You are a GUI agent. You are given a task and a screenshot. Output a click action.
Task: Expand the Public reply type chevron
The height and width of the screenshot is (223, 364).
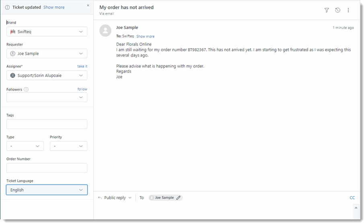130,198
